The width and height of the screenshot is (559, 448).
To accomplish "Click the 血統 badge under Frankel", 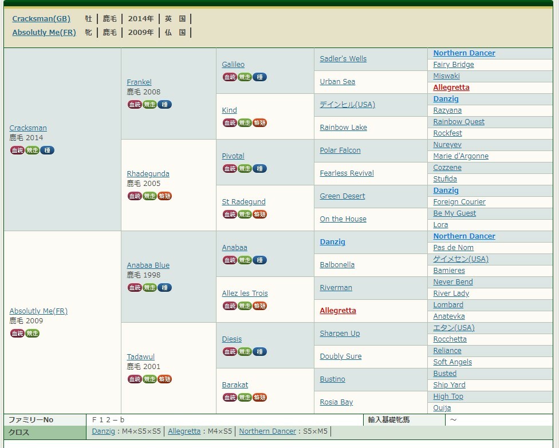I will (135, 105).
